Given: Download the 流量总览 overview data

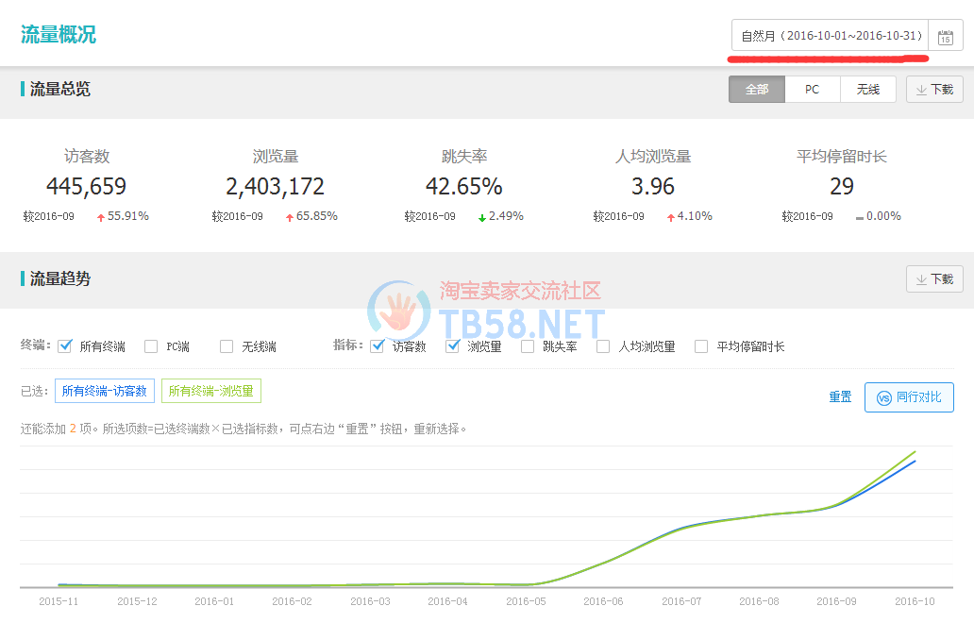Looking at the screenshot, I should [x=934, y=90].
